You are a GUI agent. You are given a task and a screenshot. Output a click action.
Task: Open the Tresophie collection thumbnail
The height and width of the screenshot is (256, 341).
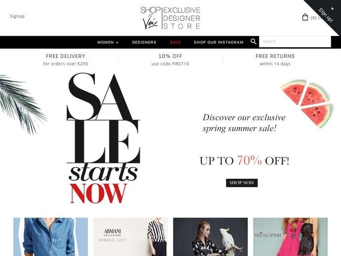tap(290, 237)
